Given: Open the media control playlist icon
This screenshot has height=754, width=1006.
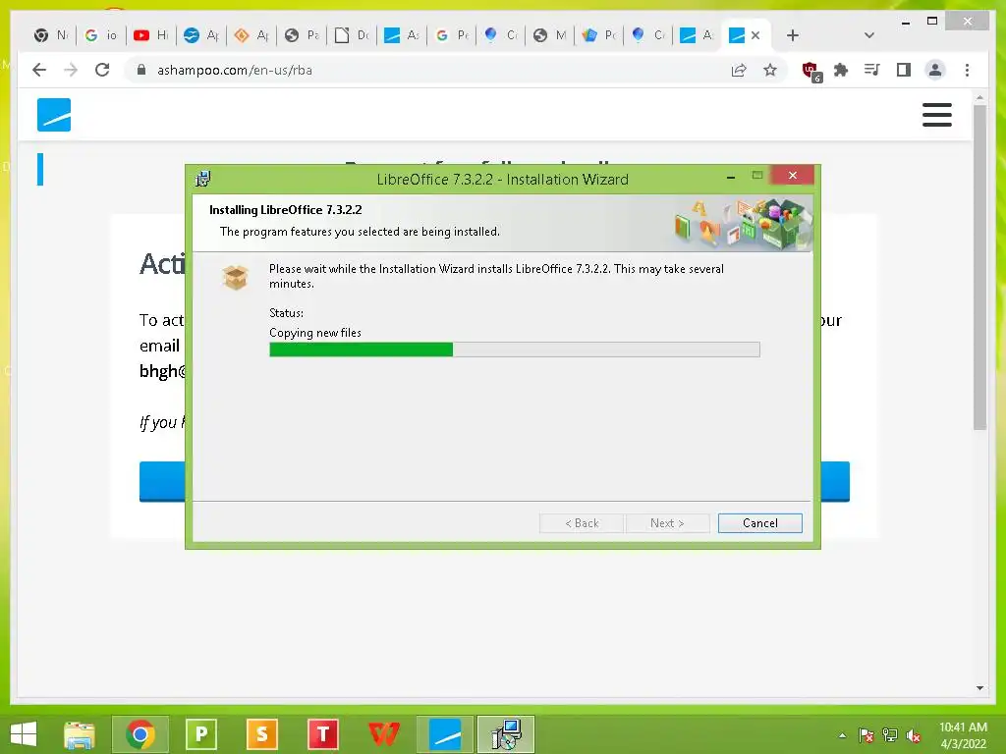Looking at the screenshot, I should click(x=871, y=70).
